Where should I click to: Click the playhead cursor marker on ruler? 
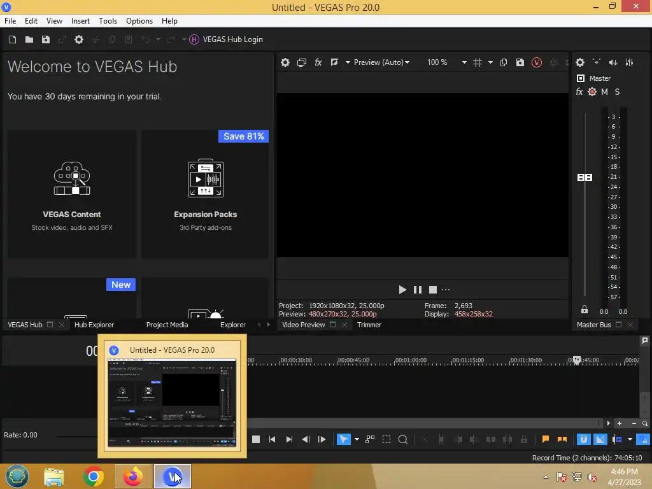click(577, 360)
